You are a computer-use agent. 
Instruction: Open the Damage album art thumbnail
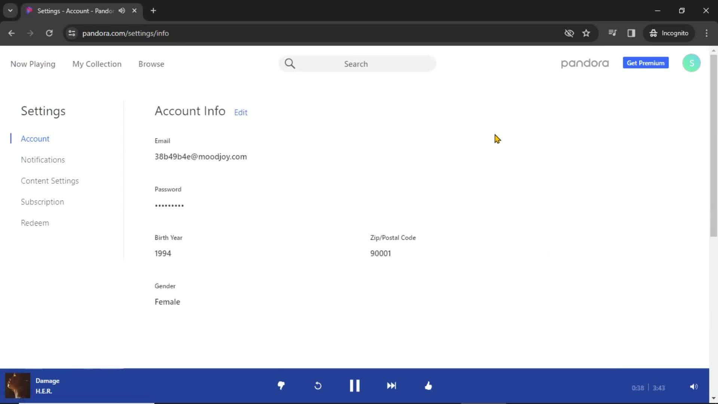pyautogui.click(x=18, y=386)
